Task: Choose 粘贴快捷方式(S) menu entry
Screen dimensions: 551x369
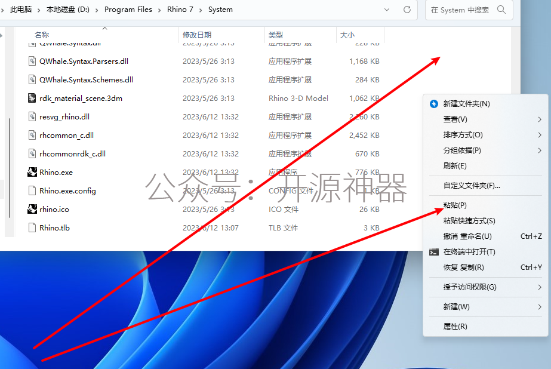Action: pyautogui.click(x=486, y=221)
